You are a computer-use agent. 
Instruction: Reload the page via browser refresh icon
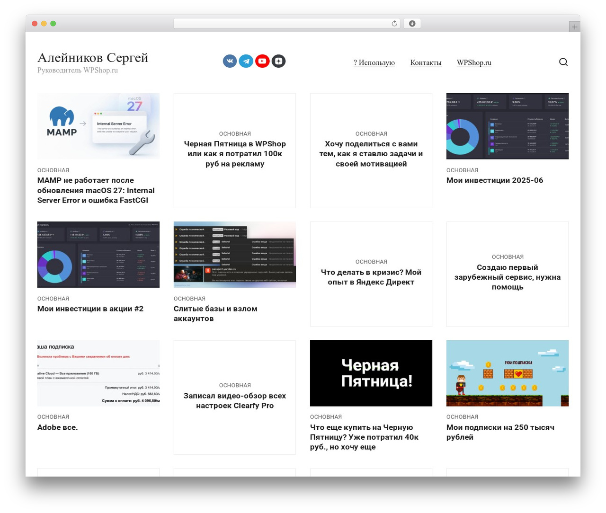(394, 24)
